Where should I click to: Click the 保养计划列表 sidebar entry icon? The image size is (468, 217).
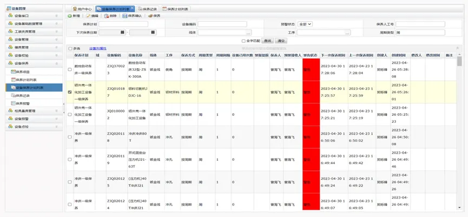pyautogui.click(x=13, y=80)
